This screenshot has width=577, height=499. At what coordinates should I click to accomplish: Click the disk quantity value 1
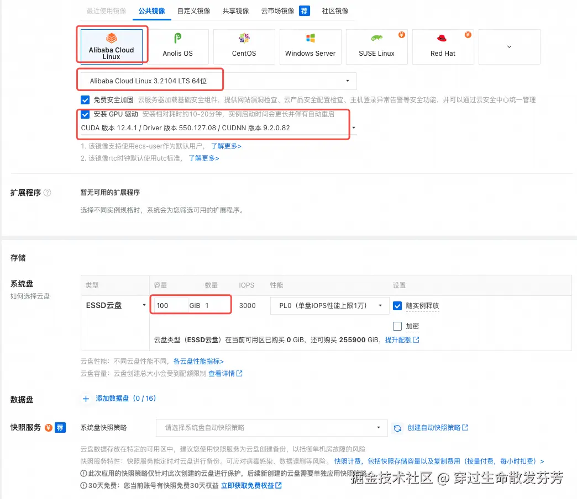click(x=207, y=306)
